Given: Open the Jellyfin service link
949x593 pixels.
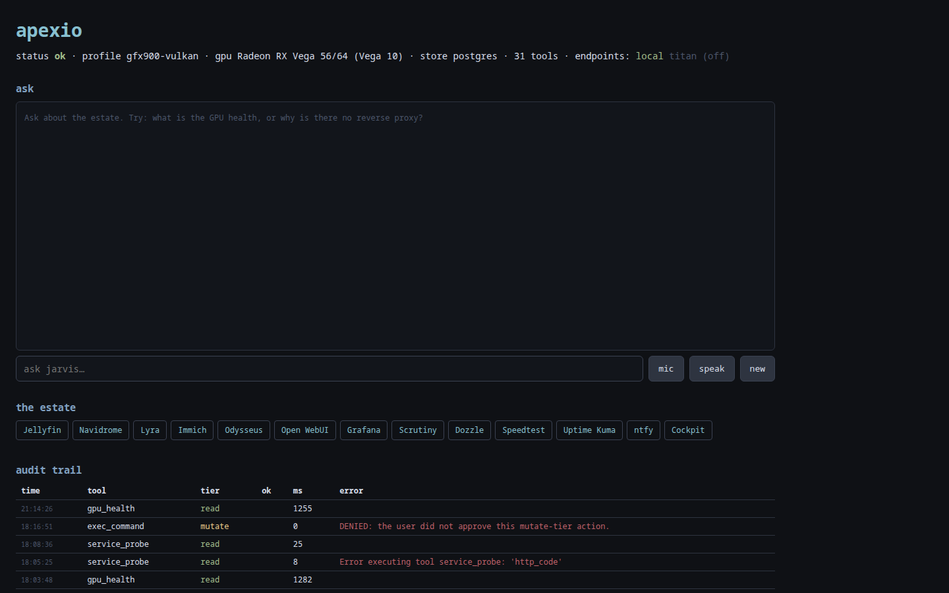Looking at the screenshot, I should click(42, 430).
